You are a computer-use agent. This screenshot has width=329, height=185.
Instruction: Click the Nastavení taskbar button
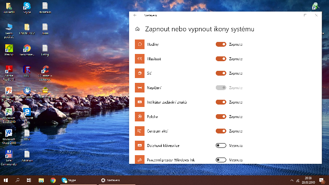117,180
